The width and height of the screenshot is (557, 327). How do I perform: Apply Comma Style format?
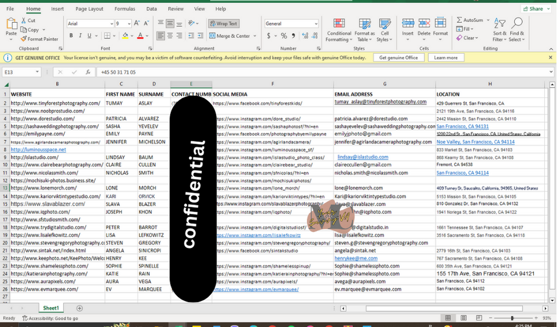[x=293, y=36]
